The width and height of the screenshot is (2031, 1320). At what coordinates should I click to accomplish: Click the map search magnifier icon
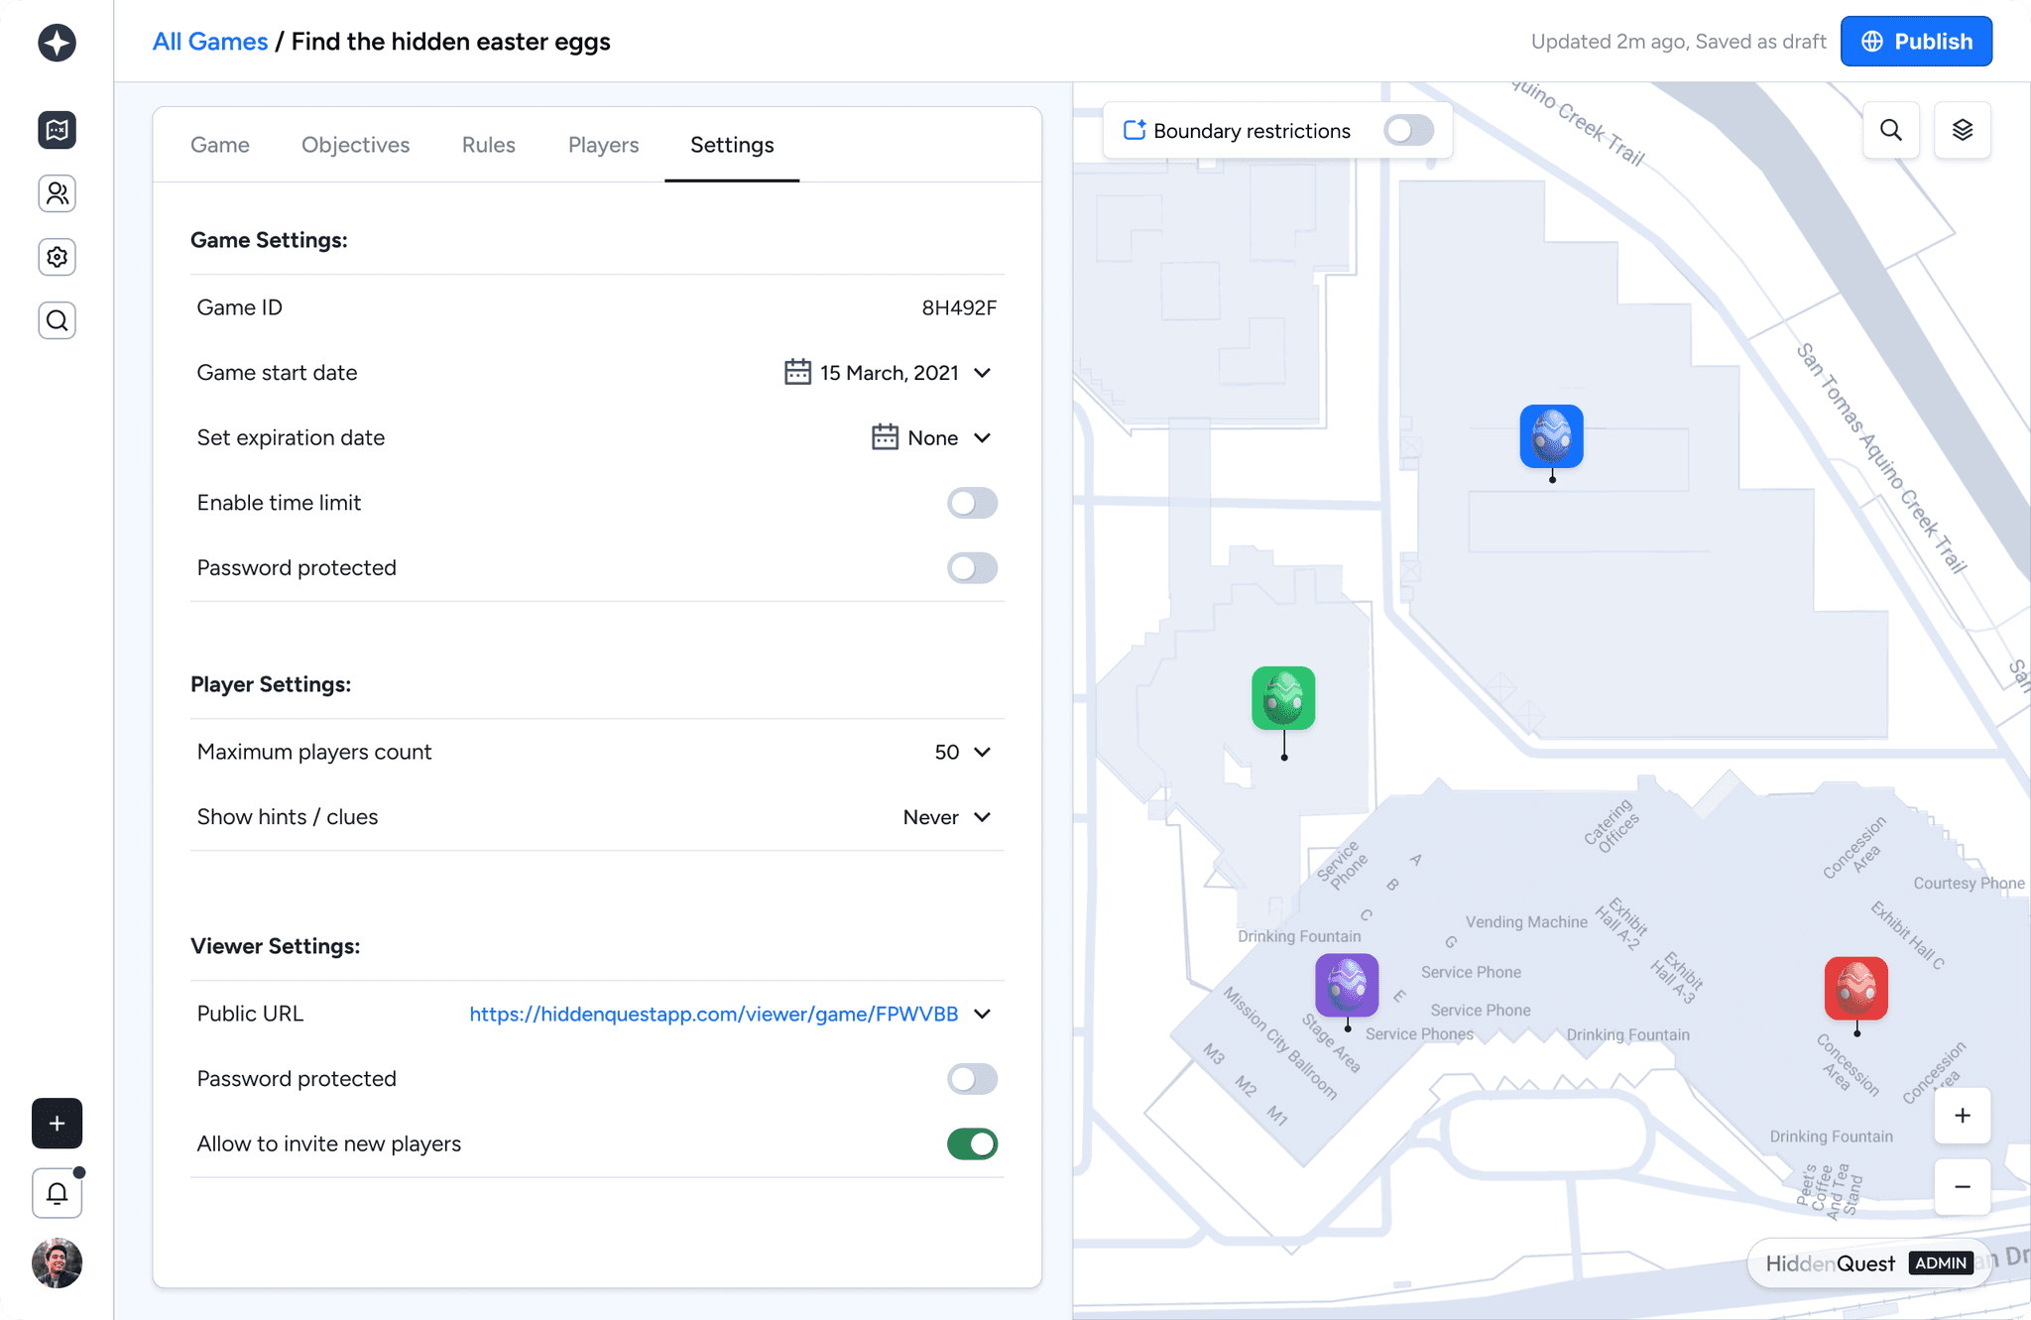coord(1890,130)
